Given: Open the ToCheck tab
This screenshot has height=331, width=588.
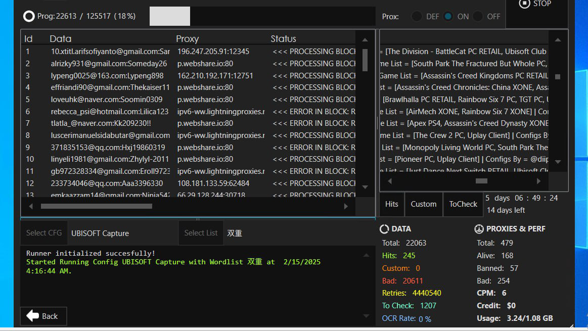Looking at the screenshot, I should click(463, 204).
